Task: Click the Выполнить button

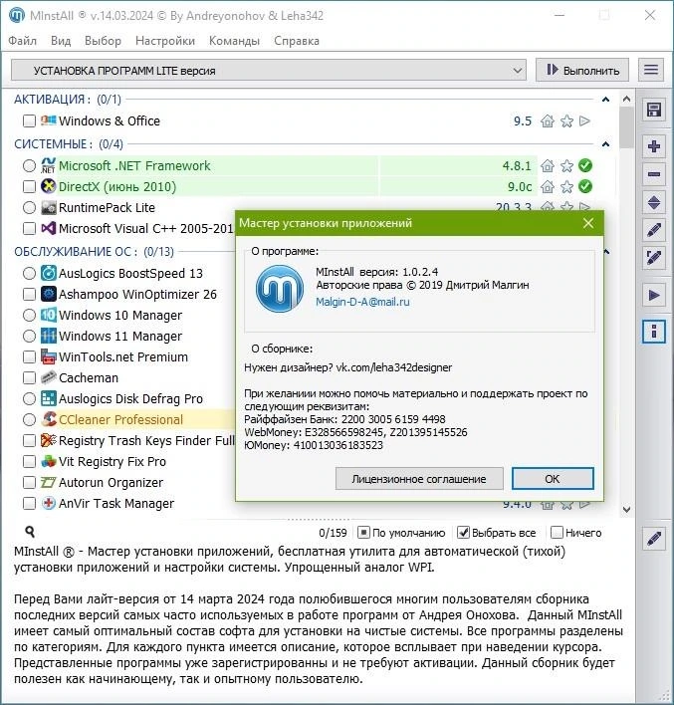Action: (x=582, y=70)
